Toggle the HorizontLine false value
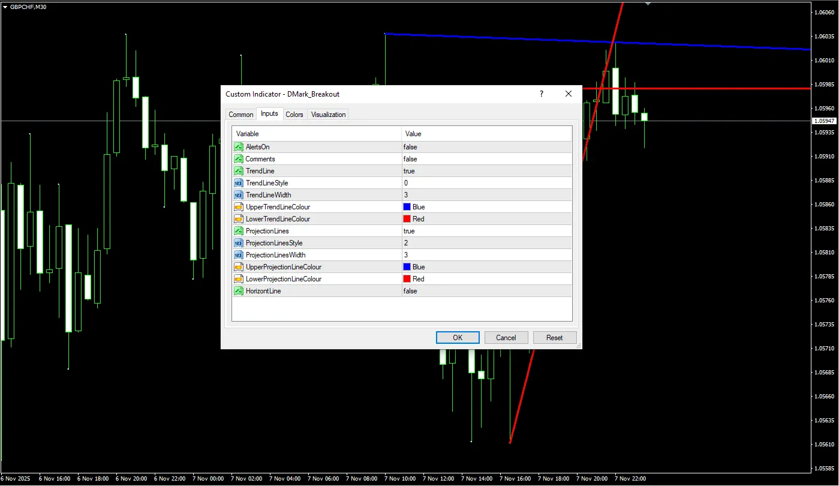 [x=410, y=291]
